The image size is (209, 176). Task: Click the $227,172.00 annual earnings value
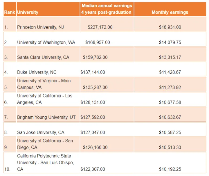click(100, 27)
